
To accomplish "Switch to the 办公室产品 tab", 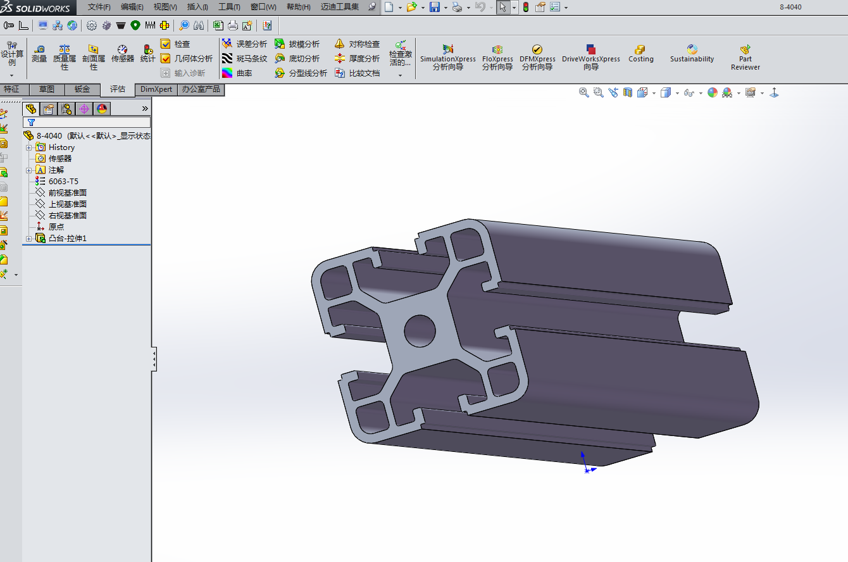I will point(201,89).
